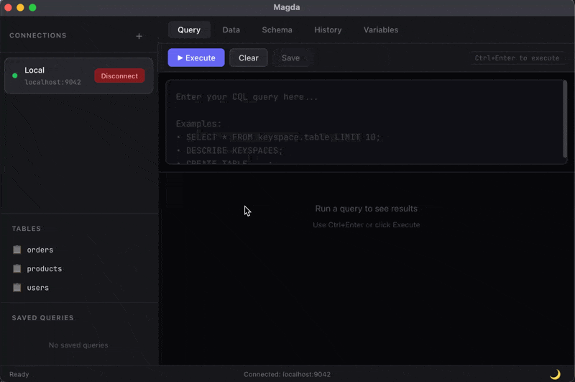This screenshot has height=382, width=575.
Task: Click the localhost:9042 address text
Action: (x=52, y=82)
